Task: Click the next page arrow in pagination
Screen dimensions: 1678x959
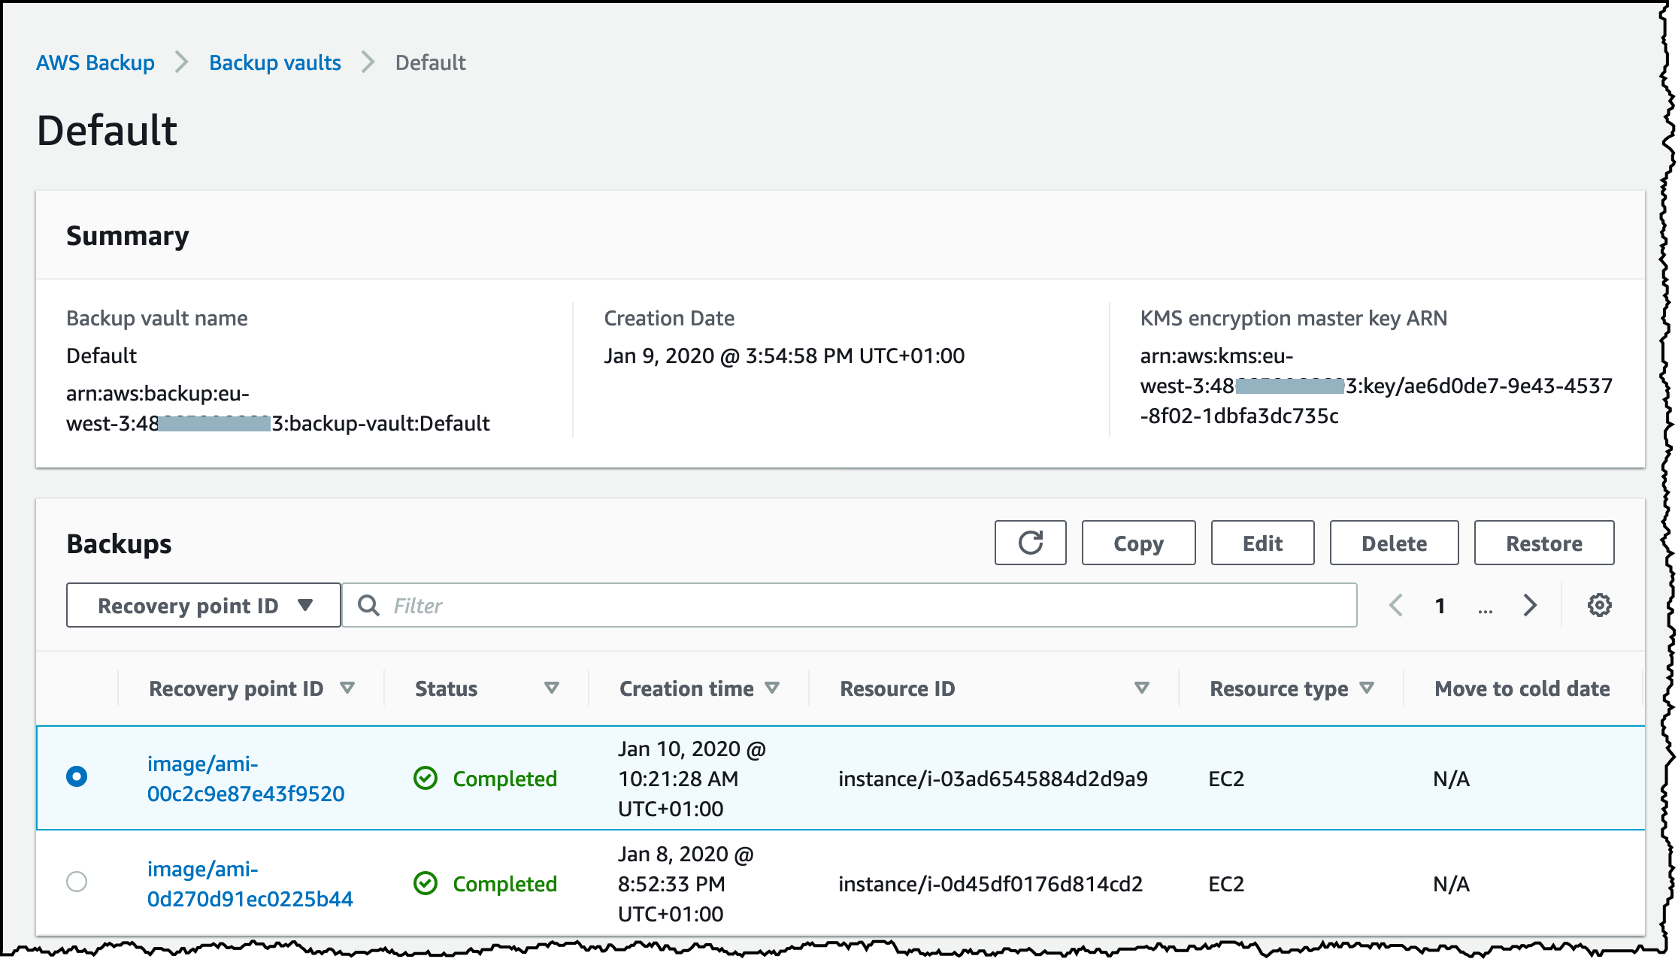Action: pos(1531,604)
